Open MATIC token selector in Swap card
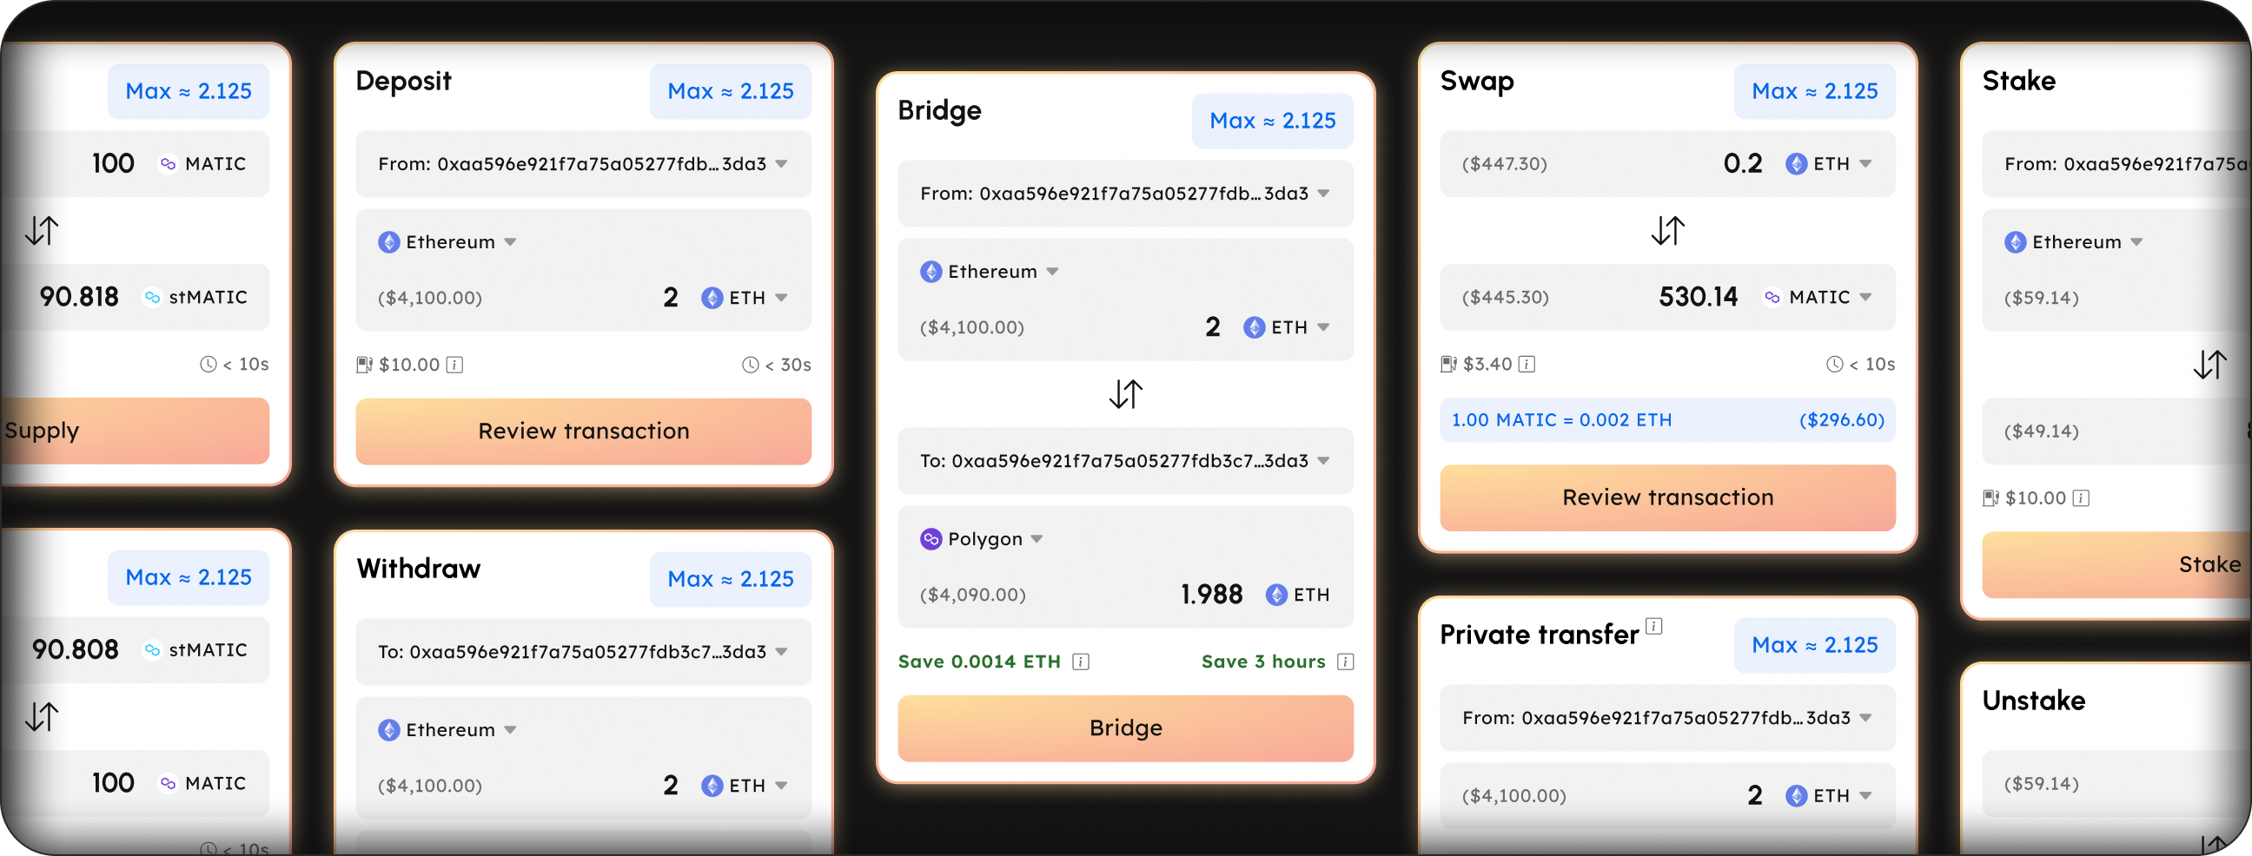Screen dimensions: 2252x856 coord(1865,298)
